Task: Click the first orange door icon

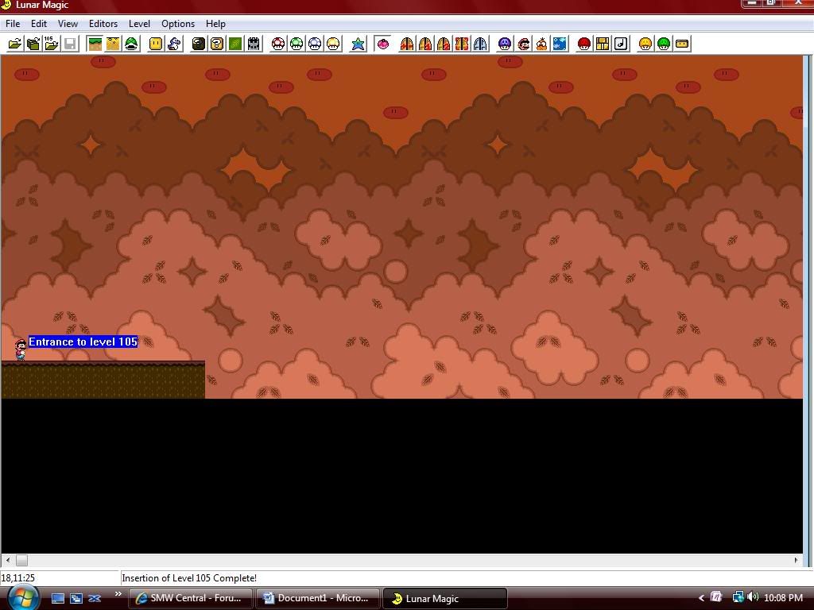Action: [x=407, y=44]
